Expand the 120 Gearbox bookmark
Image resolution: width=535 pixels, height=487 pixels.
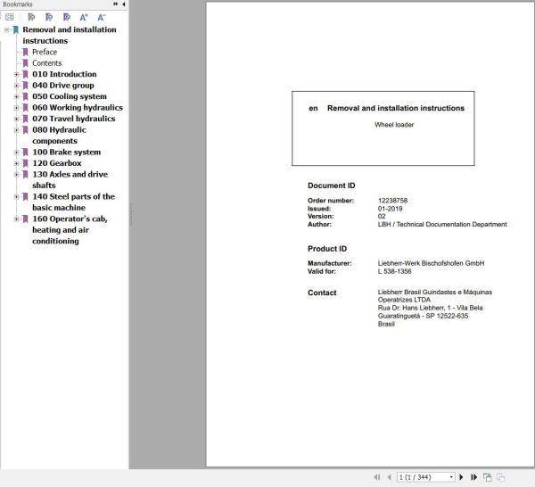pyautogui.click(x=16, y=163)
